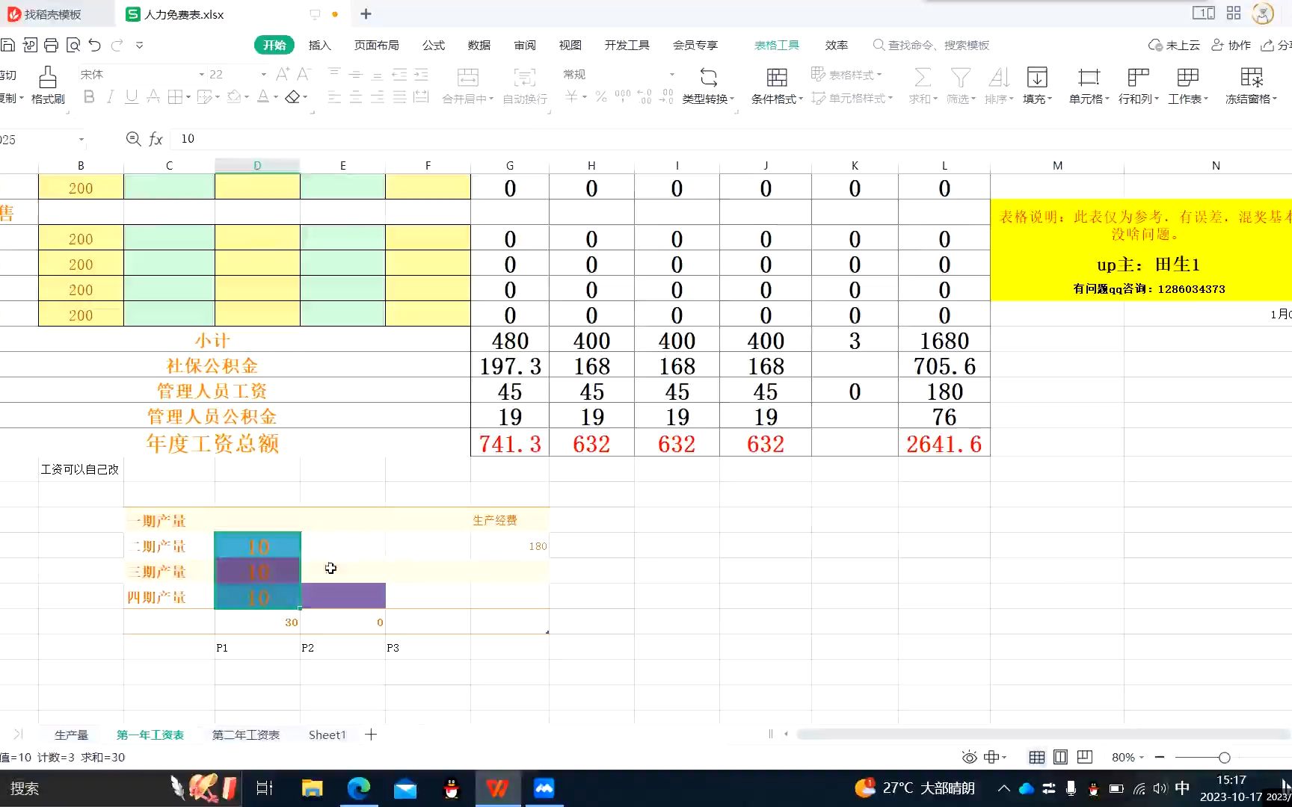Screen dimensions: 1292x807
Task: Open the Name Box dropdown arrow
Action: [81, 140]
